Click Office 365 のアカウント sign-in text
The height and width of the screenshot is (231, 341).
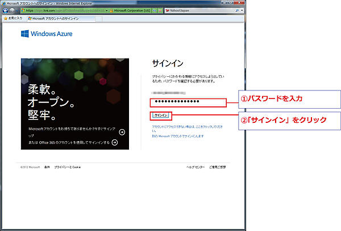click(69, 142)
